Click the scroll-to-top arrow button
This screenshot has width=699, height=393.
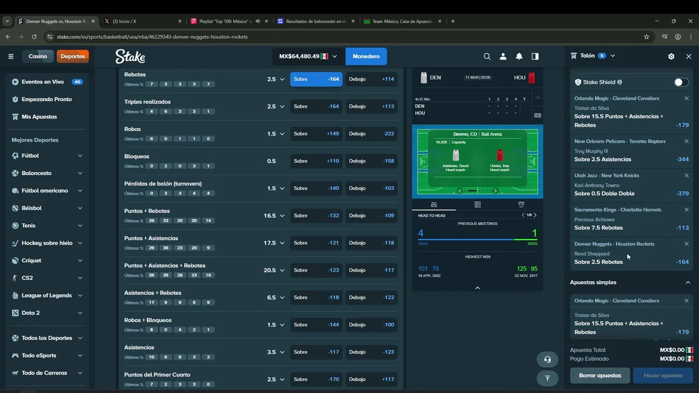tap(547, 378)
